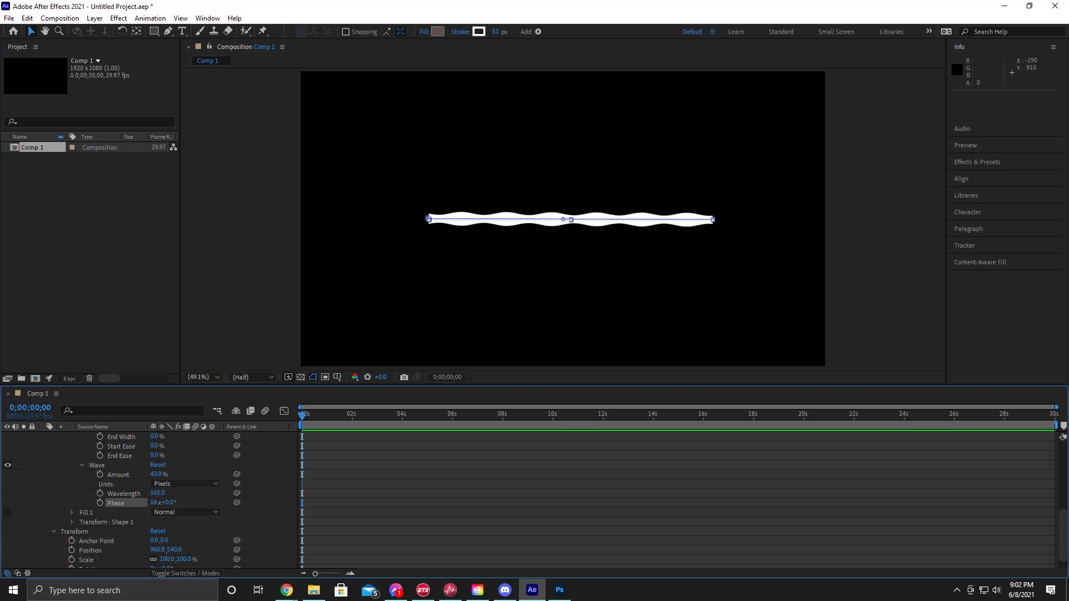Select the Roto Brush tool
Viewport: 1069px width, 601px height.
tap(246, 31)
